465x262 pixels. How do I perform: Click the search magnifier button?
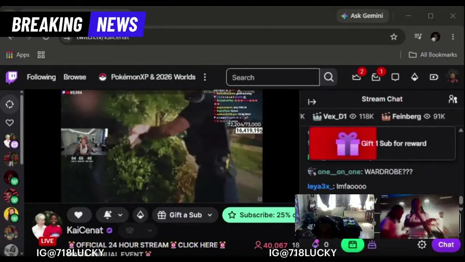(329, 78)
